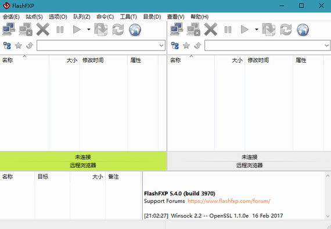Open the 站点(S) menu
The width and height of the screenshot is (331, 229).
click(34, 17)
